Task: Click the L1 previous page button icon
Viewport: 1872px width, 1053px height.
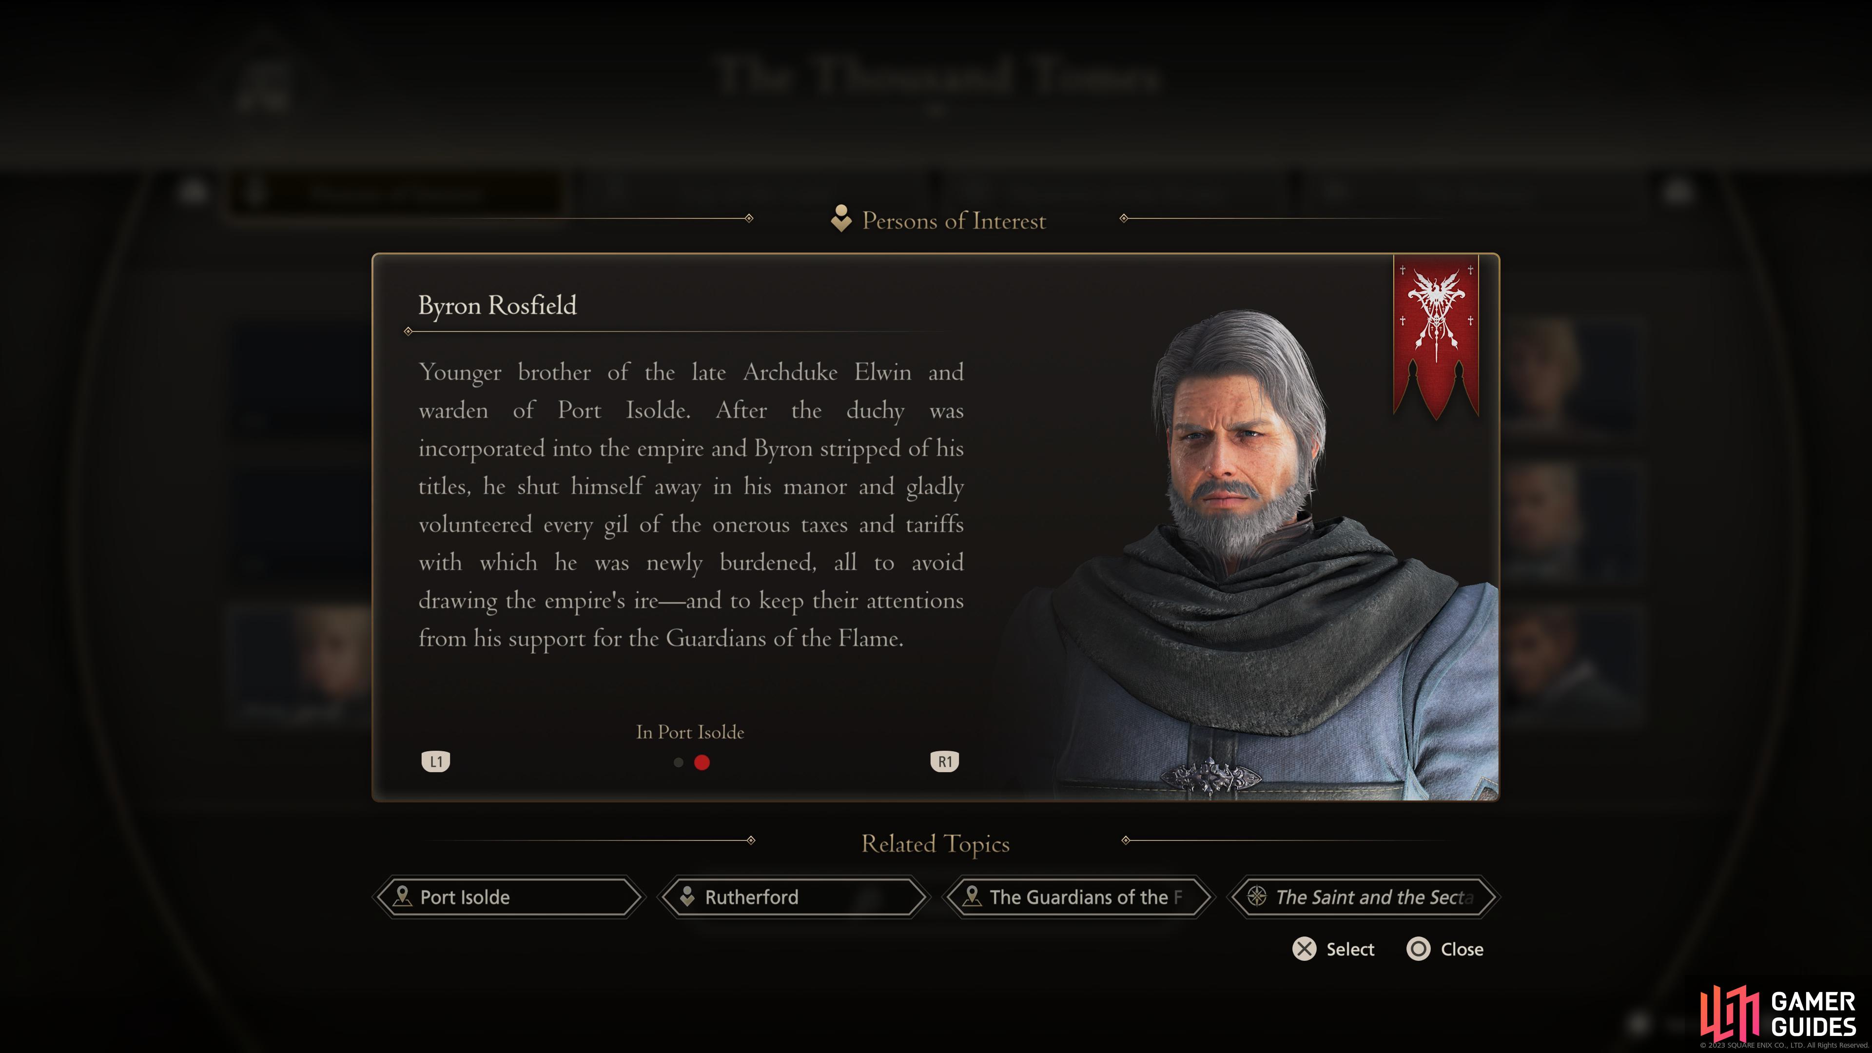Action: click(436, 761)
